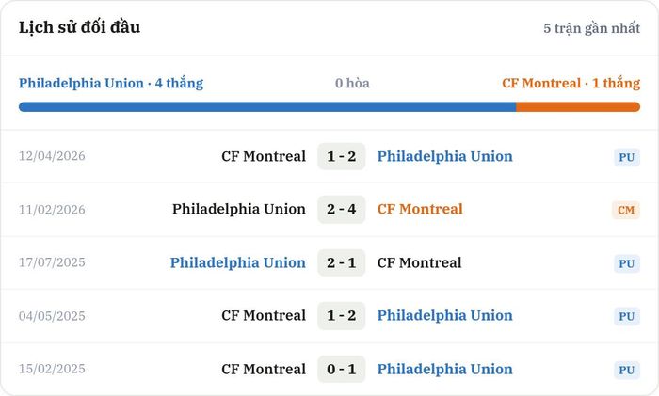Click the 'Lịch sử đối đầu' heading

pos(79,27)
